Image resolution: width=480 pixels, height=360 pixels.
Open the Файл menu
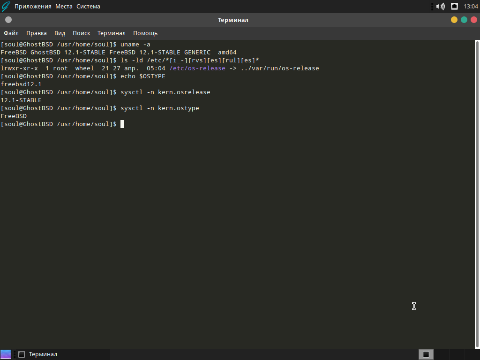[x=11, y=33]
